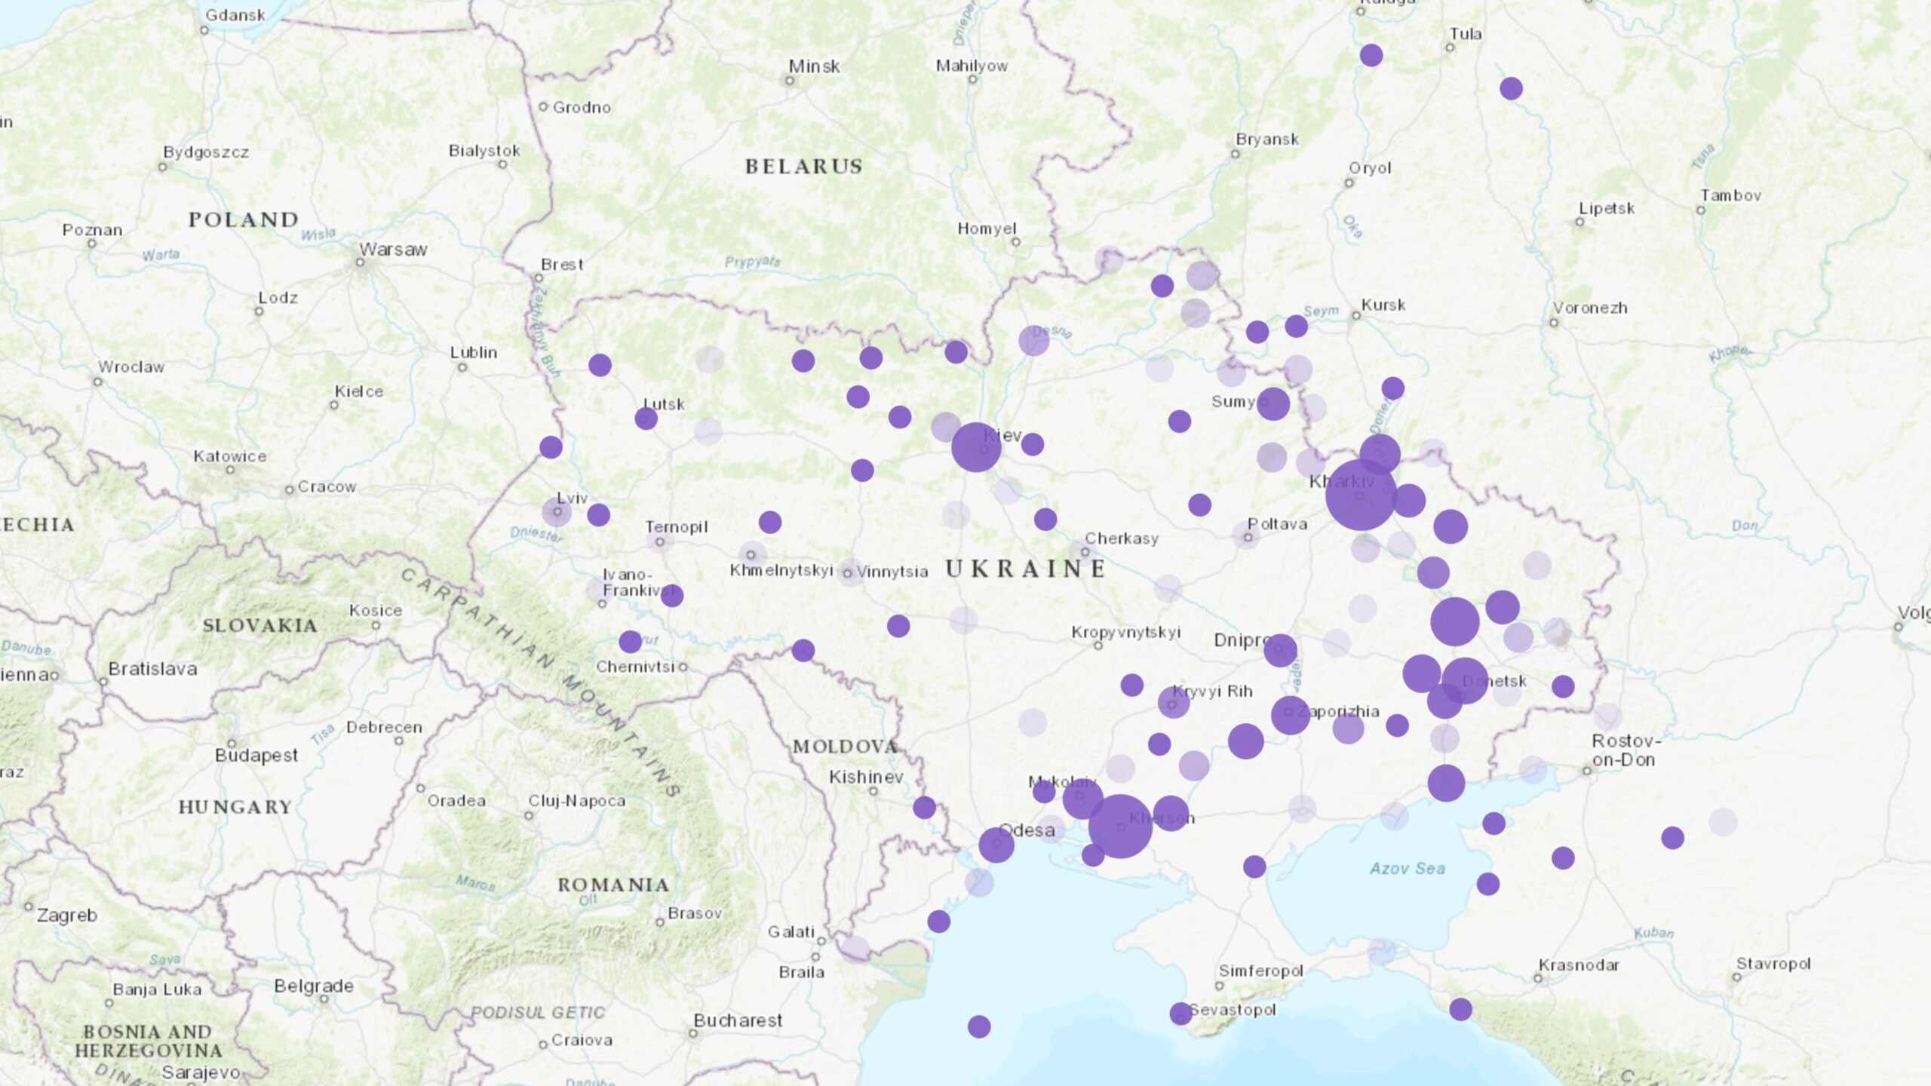Click the Bucharest city label
This screenshot has height=1086, width=1931.
tap(738, 1020)
